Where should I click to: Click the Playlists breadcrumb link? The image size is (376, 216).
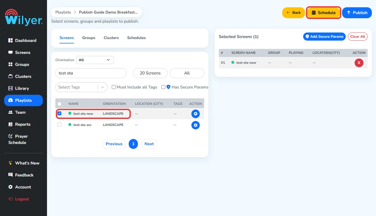(x=63, y=12)
